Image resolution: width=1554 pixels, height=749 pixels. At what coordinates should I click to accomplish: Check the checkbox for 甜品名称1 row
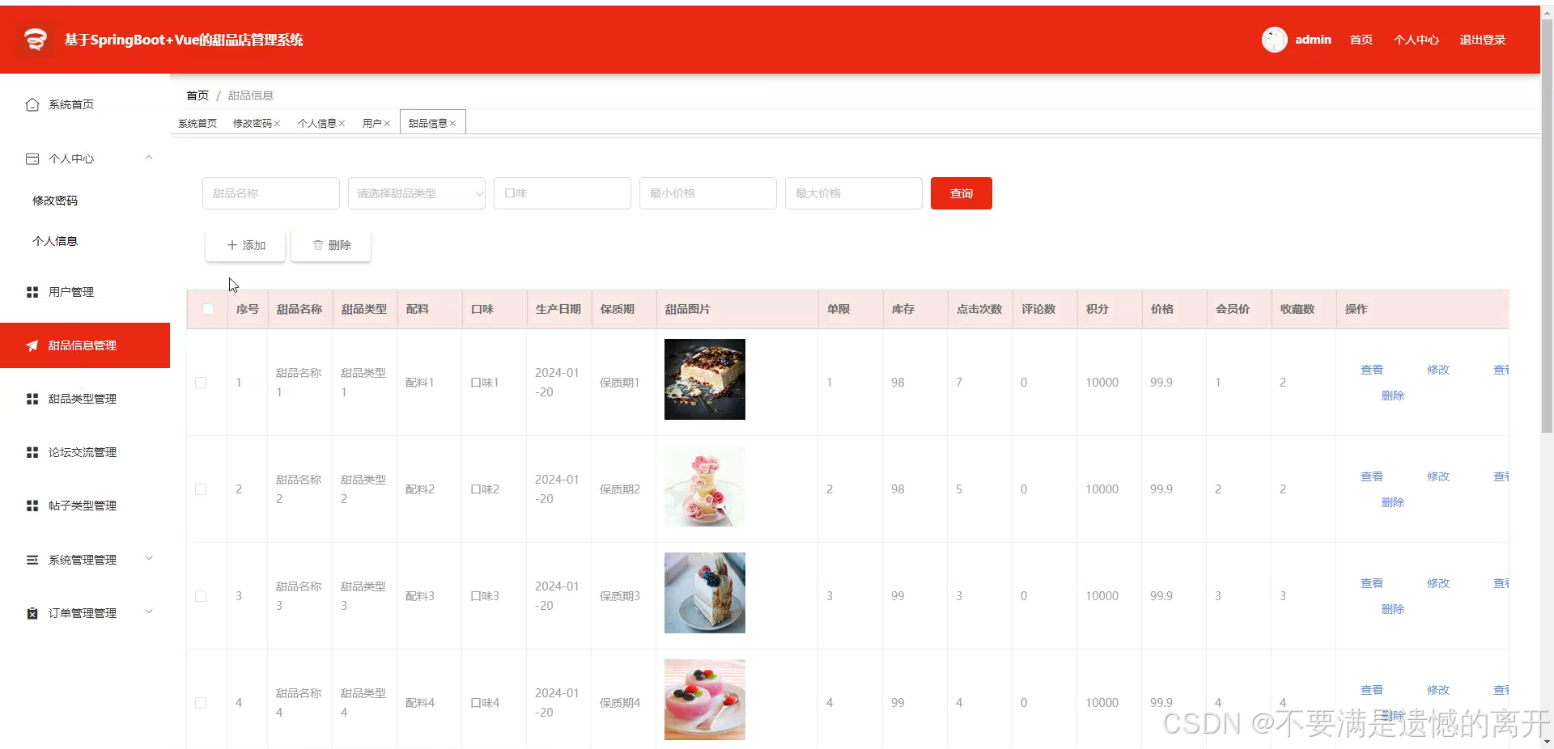tap(201, 383)
